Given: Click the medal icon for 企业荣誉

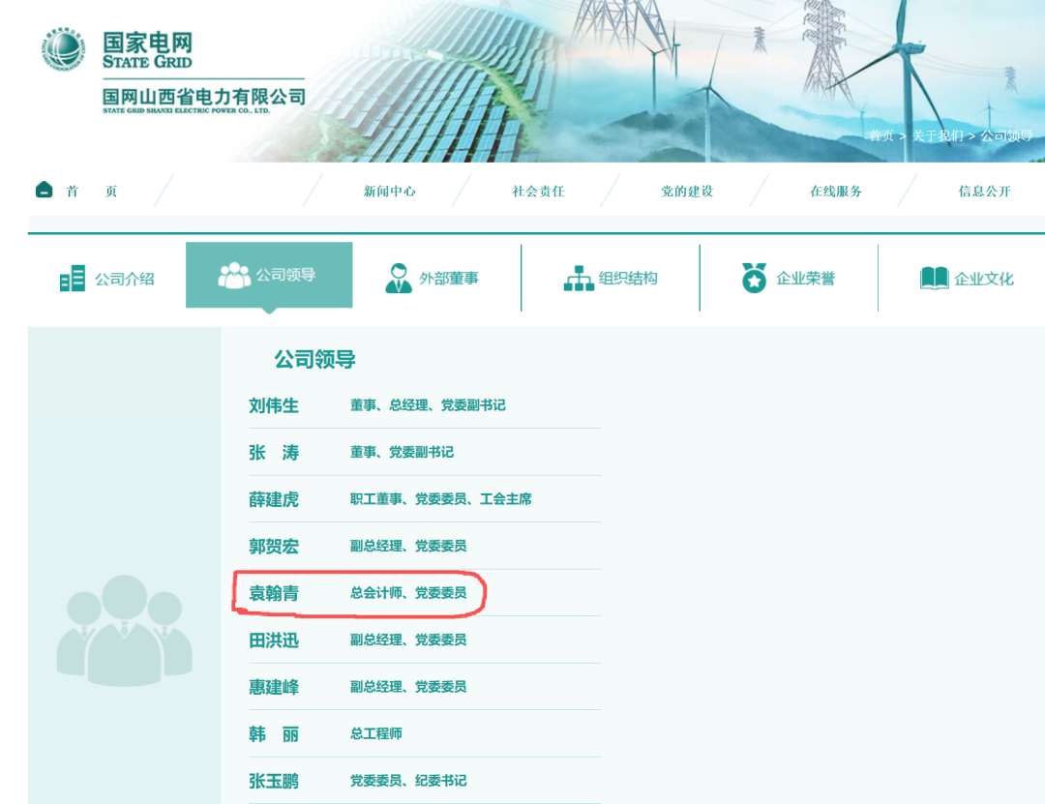Looking at the screenshot, I should click(755, 278).
